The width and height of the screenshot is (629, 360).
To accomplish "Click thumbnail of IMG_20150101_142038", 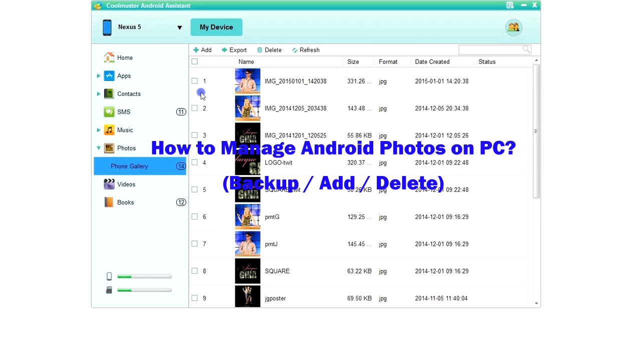I will (x=248, y=81).
